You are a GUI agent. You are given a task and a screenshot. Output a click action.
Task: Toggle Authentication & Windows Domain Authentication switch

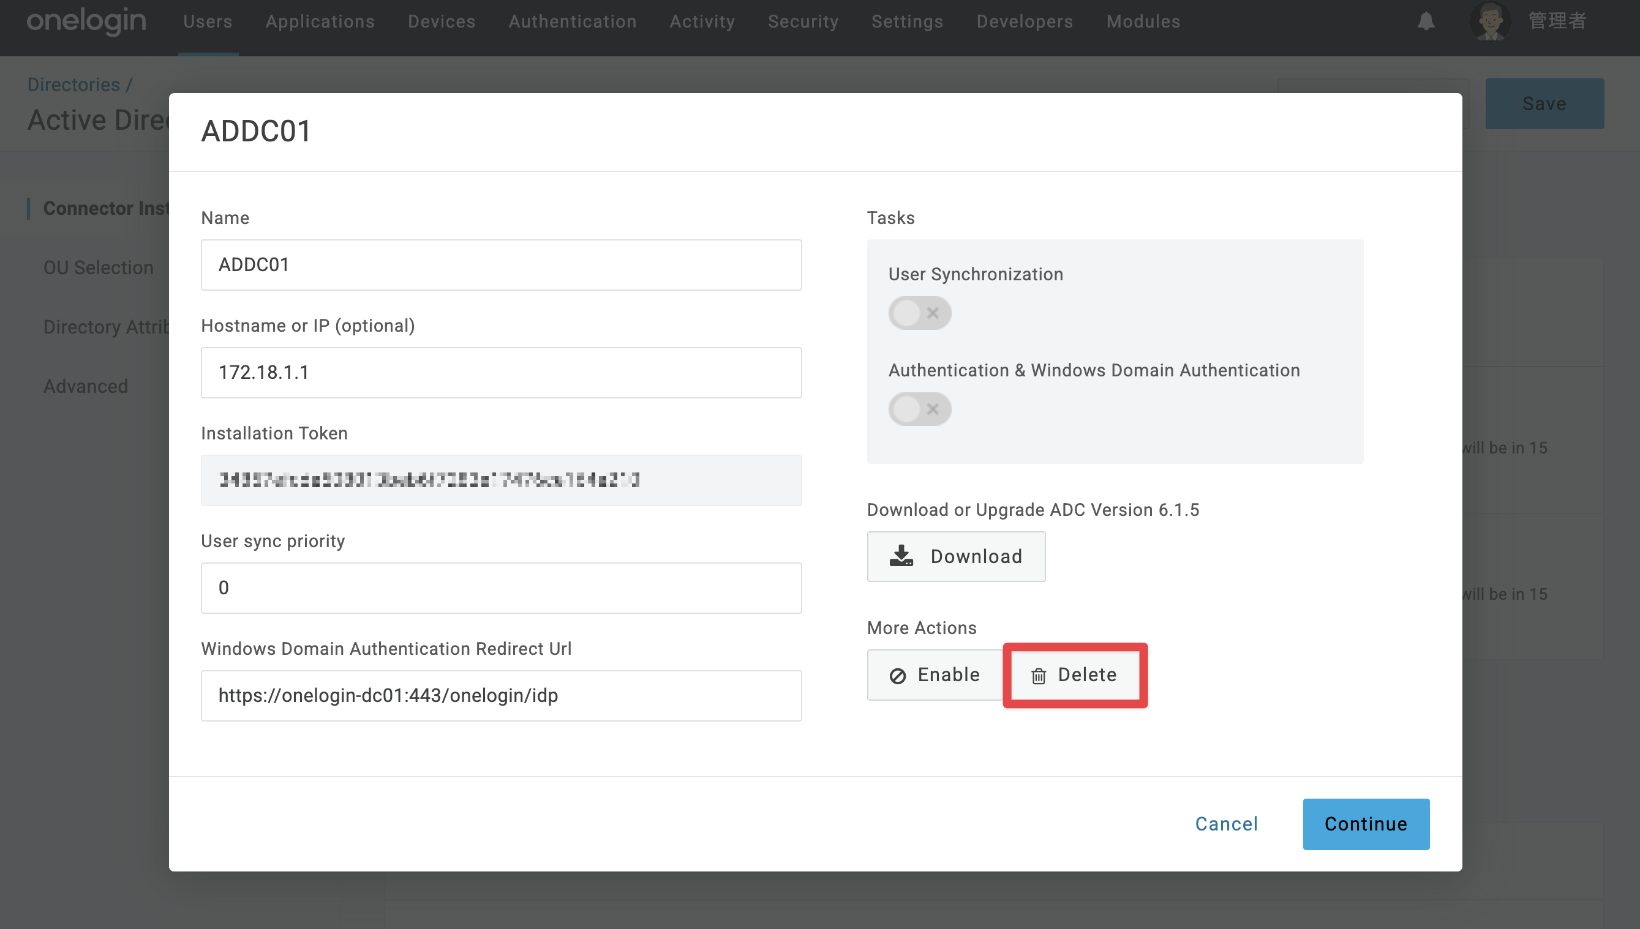(x=919, y=409)
